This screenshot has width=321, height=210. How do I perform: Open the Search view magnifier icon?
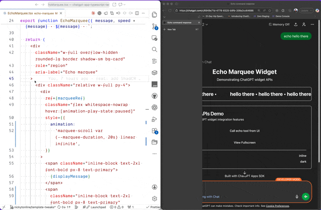point(154,49)
